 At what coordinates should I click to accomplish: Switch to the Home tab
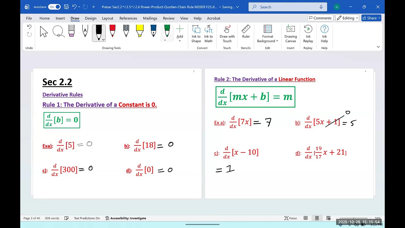click(x=45, y=18)
